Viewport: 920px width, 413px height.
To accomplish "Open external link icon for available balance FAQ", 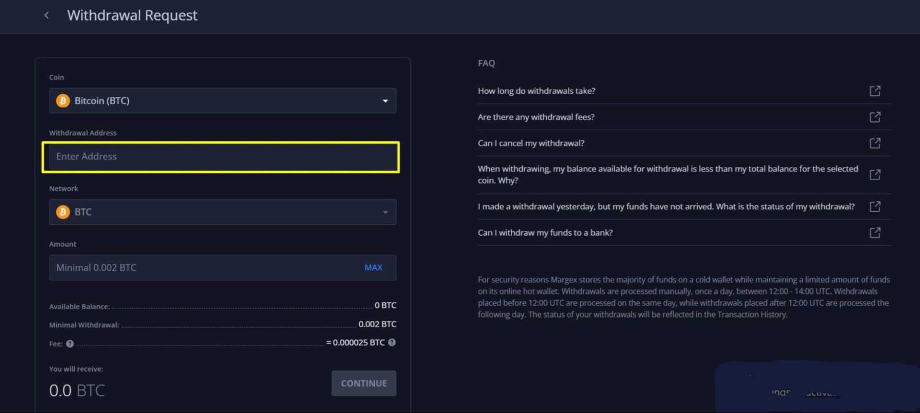I will pos(875,174).
